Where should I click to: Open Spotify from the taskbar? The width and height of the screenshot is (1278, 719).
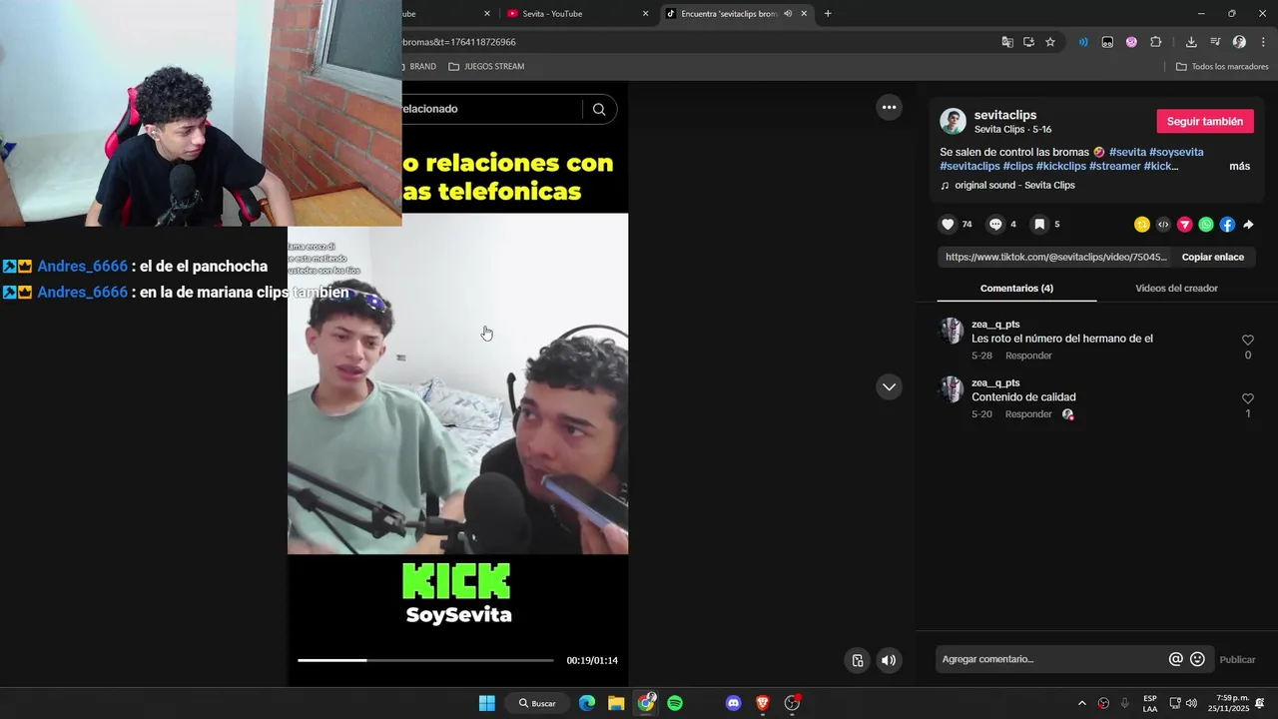coord(675,703)
